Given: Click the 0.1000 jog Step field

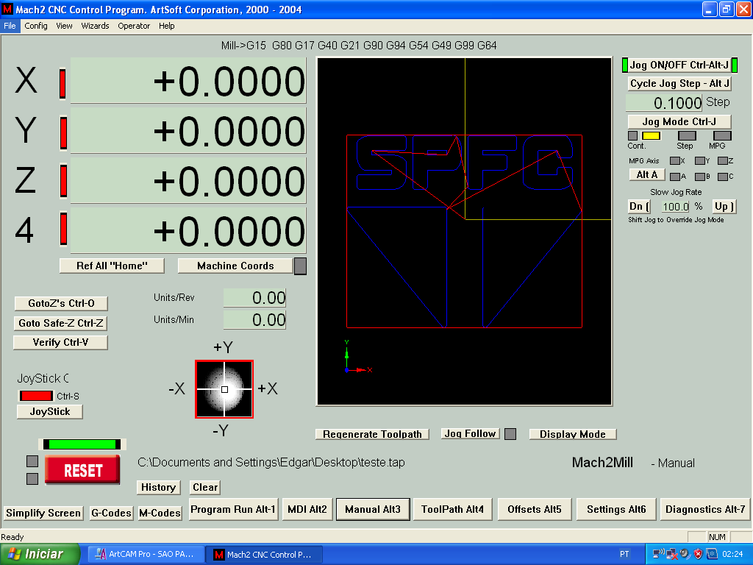Looking at the screenshot, I should tap(665, 102).
